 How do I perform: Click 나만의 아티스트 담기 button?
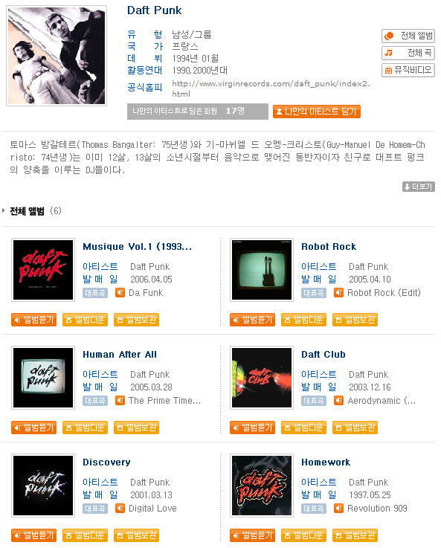pyautogui.click(x=316, y=112)
